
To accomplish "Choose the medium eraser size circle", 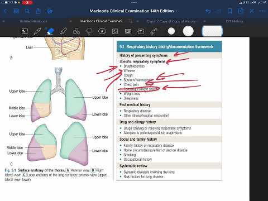I will tap(188, 31).
